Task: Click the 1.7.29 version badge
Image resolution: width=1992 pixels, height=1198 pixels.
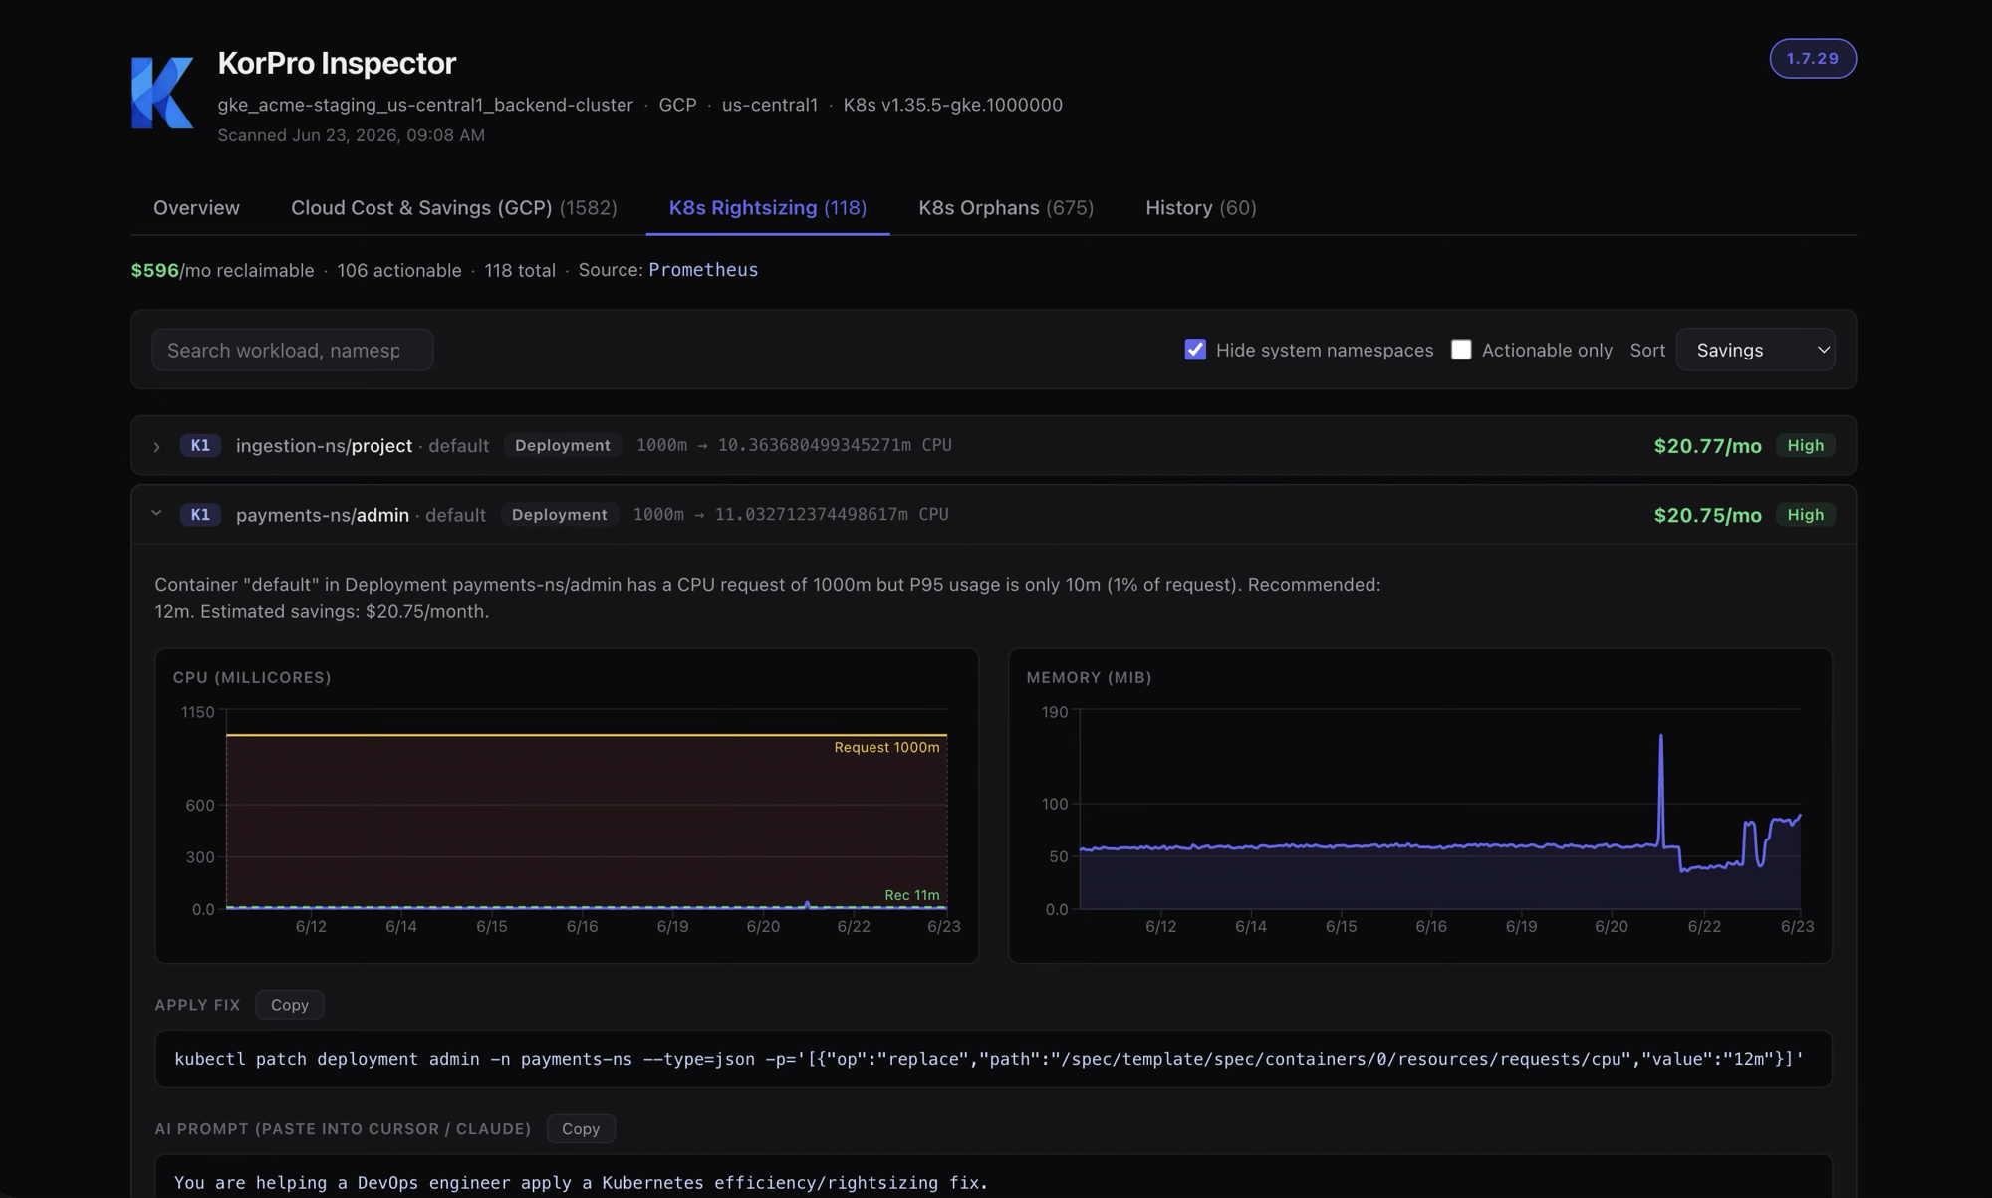Action: tap(1812, 58)
